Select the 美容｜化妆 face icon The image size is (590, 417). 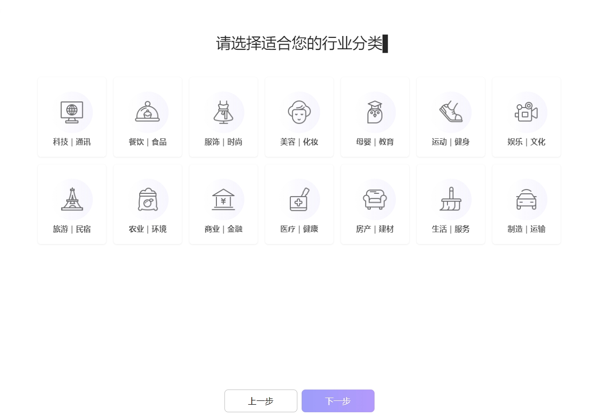pyautogui.click(x=299, y=112)
